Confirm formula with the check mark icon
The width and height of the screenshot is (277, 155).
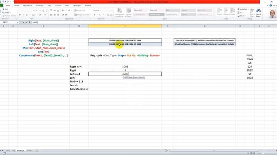click(26, 22)
